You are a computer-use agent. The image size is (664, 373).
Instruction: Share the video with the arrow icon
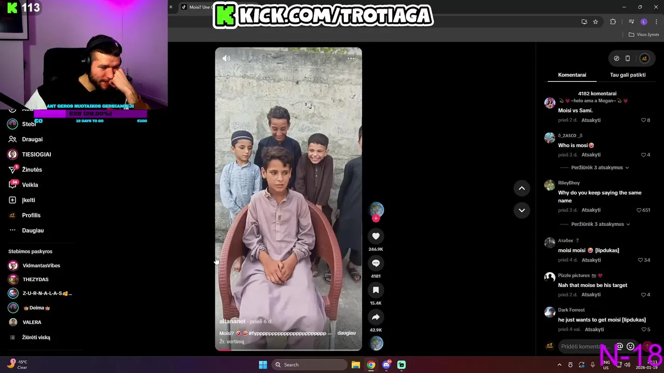pyautogui.click(x=376, y=317)
